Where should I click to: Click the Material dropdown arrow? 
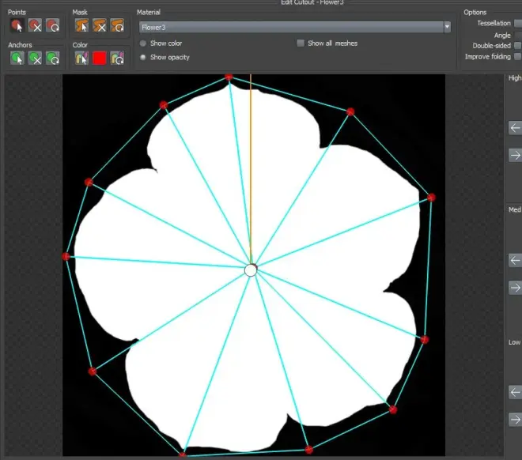(447, 28)
